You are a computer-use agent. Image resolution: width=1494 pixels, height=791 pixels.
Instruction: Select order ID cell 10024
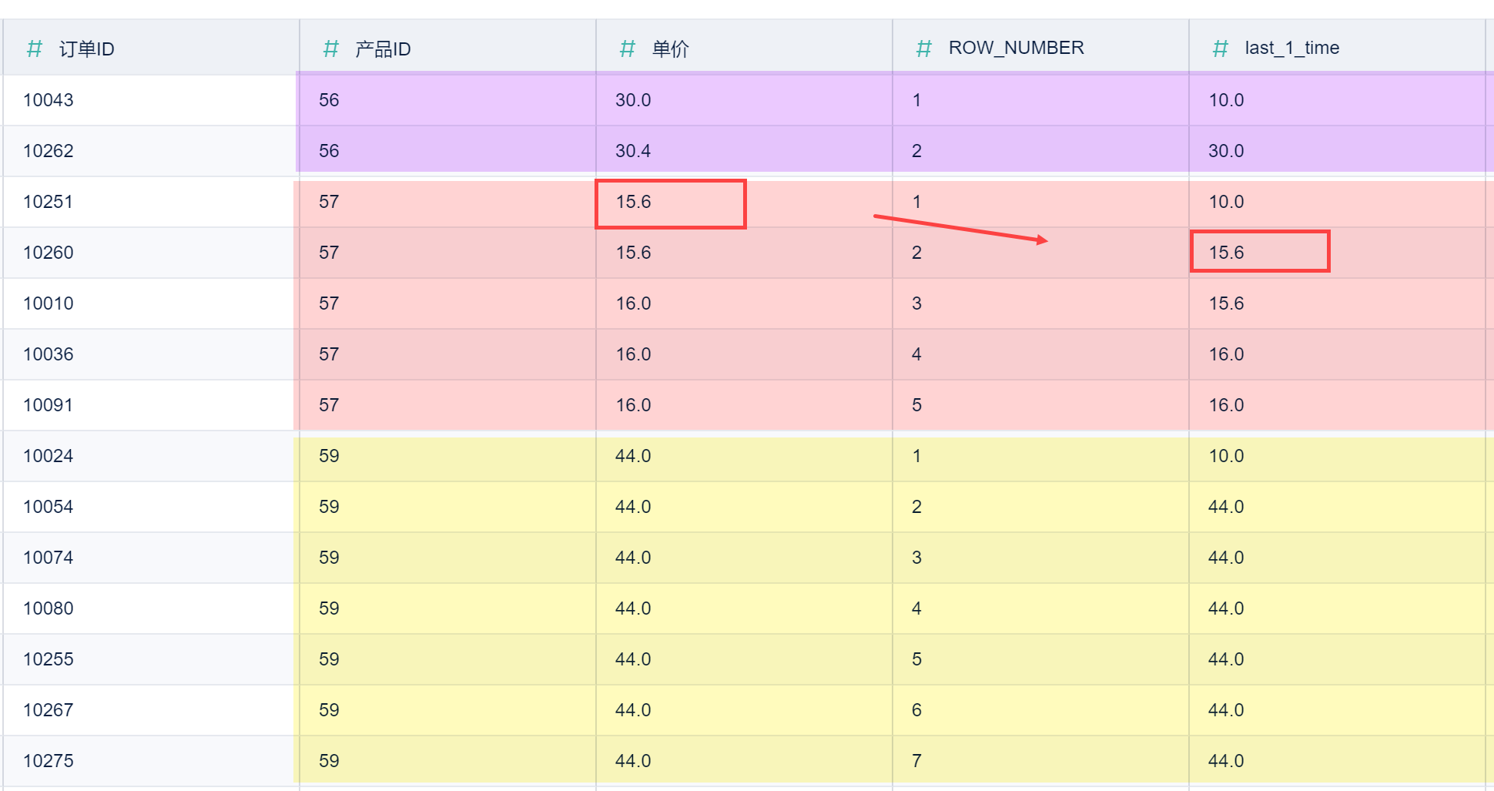click(x=49, y=456)
